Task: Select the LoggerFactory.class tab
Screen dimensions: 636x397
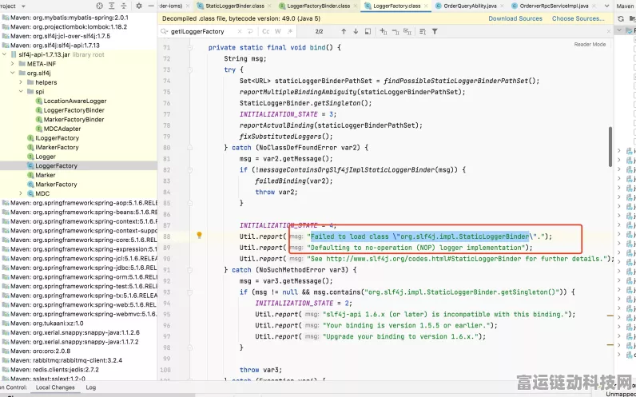Action: click(396, 6)
